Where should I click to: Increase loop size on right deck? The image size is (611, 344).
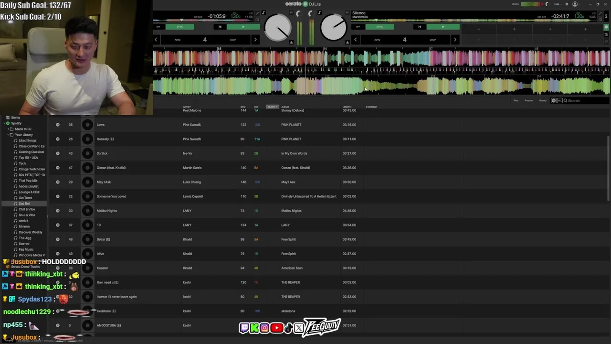(x=455, y=40)
